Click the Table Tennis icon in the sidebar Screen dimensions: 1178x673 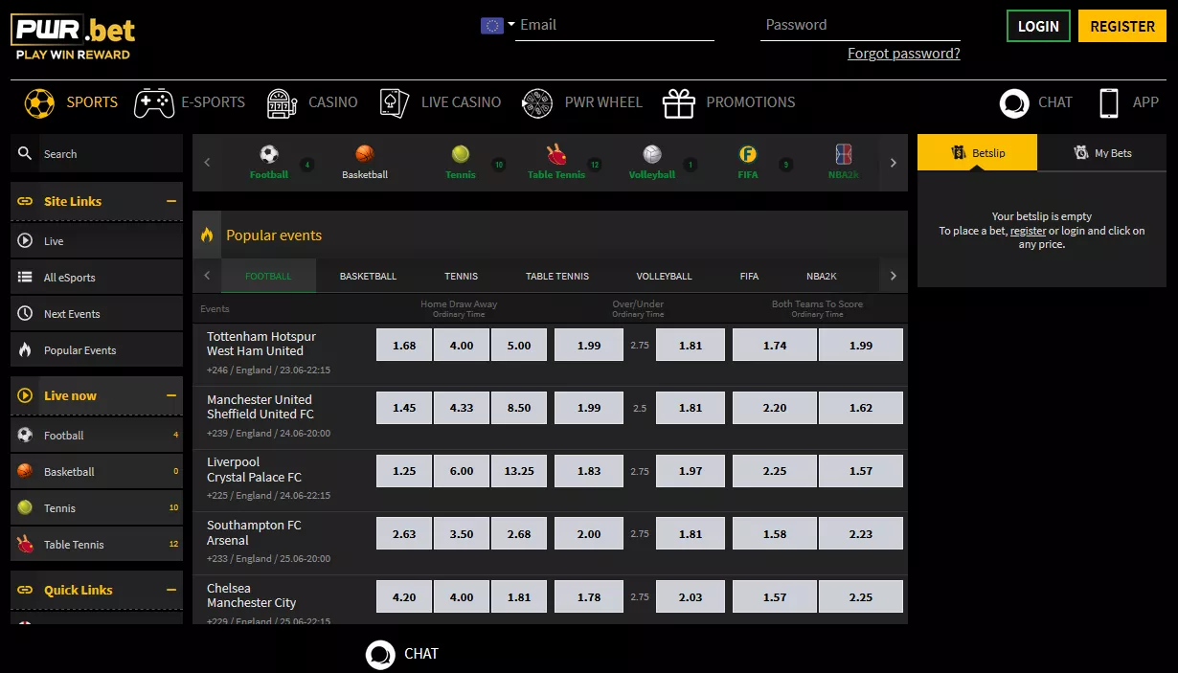(27, 544)
